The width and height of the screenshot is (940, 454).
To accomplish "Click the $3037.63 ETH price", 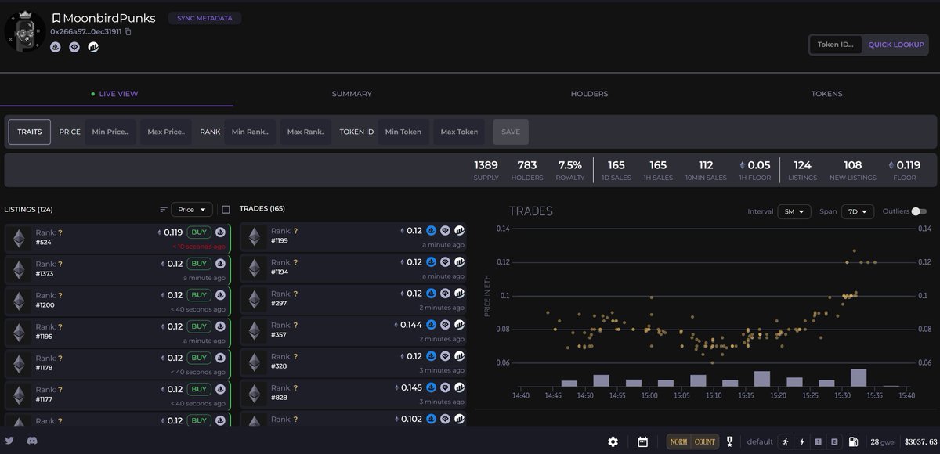I will 921,442.
